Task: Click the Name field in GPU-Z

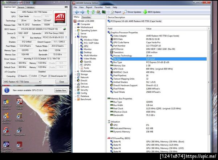Action: tap(35, 12)
